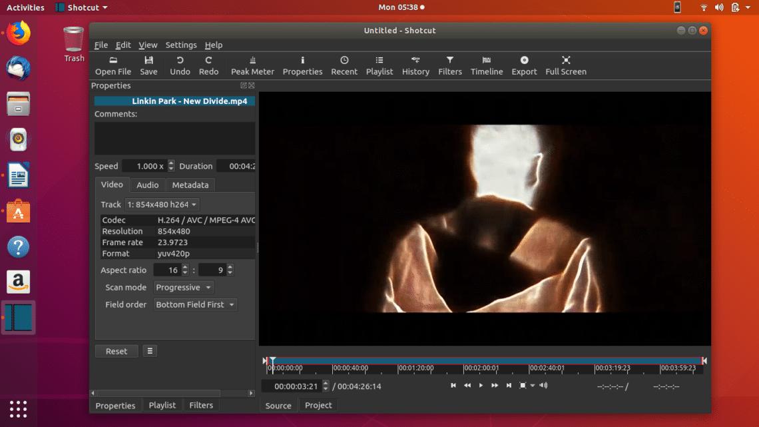Open the Recent files panel
759x427 pixels.
click(x=344, y=65)
